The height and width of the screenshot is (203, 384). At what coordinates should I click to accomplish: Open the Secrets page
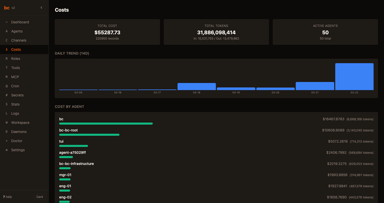click(x=24, y=95)
